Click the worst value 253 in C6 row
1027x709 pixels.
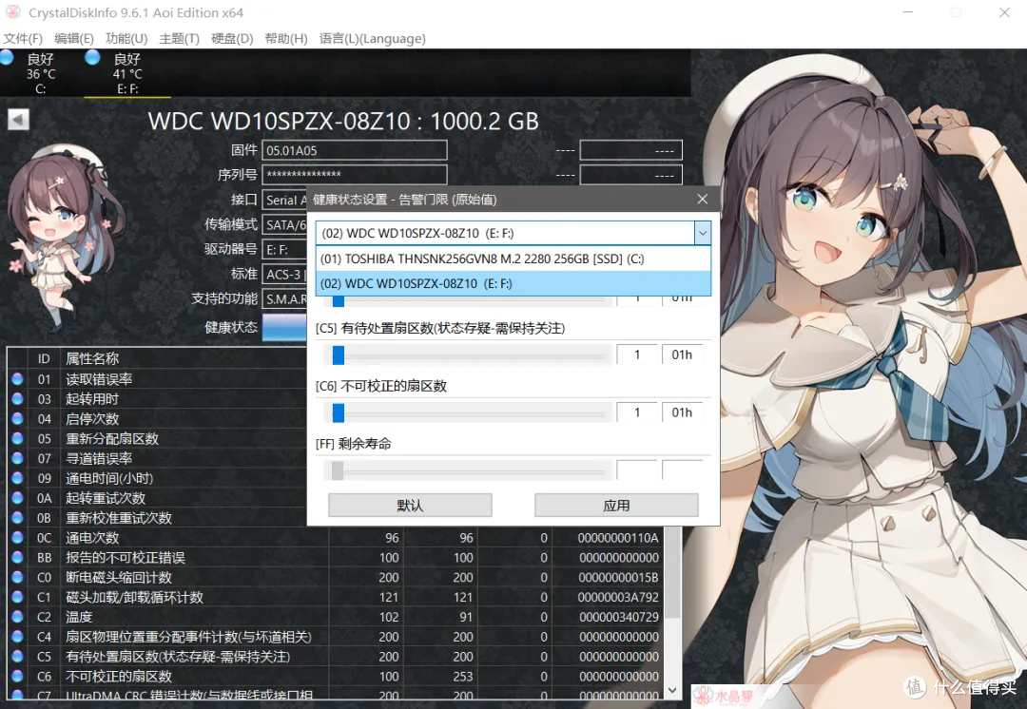click(463, 677)
